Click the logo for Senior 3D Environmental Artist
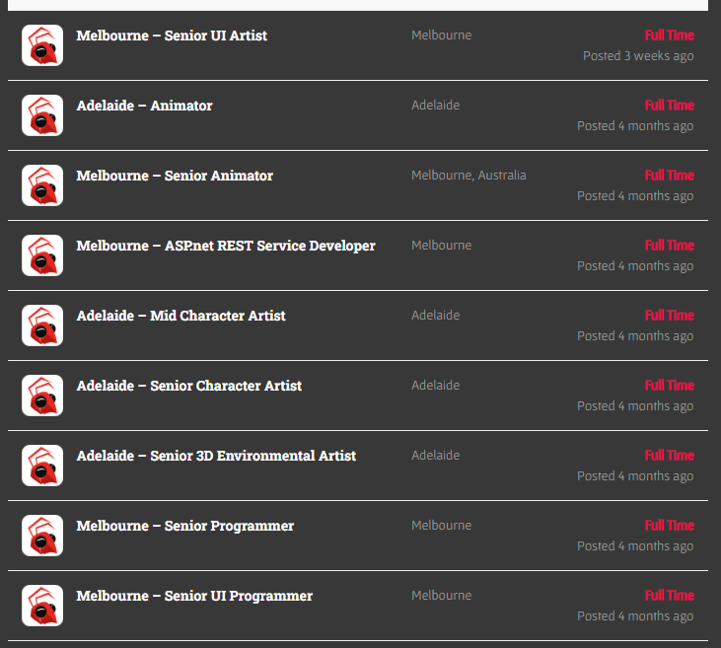The height and width of the screenshot is (648, 721). (42, 466)
